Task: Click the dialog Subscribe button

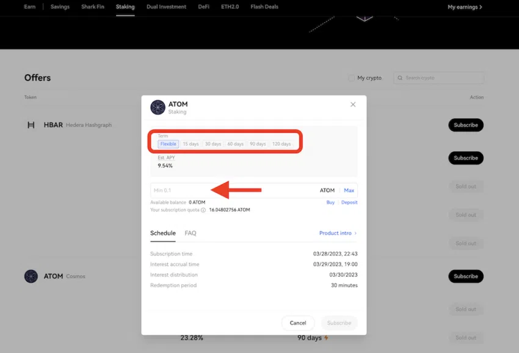Action: (339, 323)
